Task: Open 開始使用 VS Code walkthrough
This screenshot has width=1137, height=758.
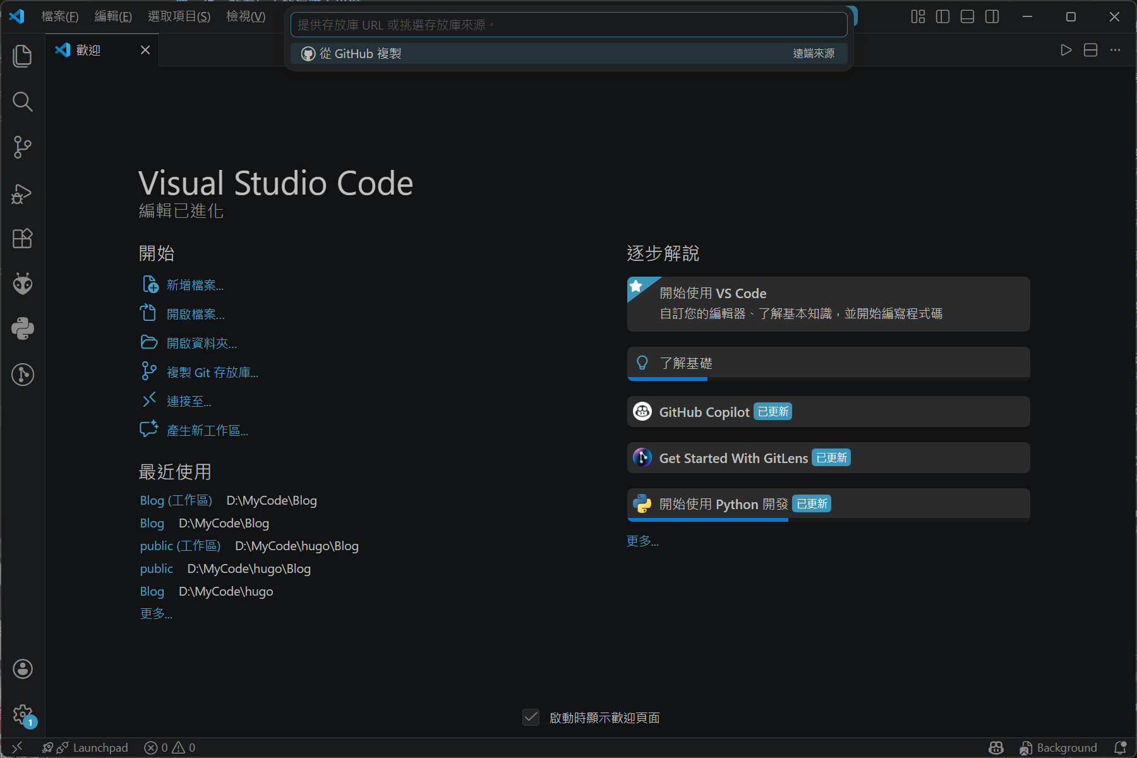Action: tap(828, 304)
